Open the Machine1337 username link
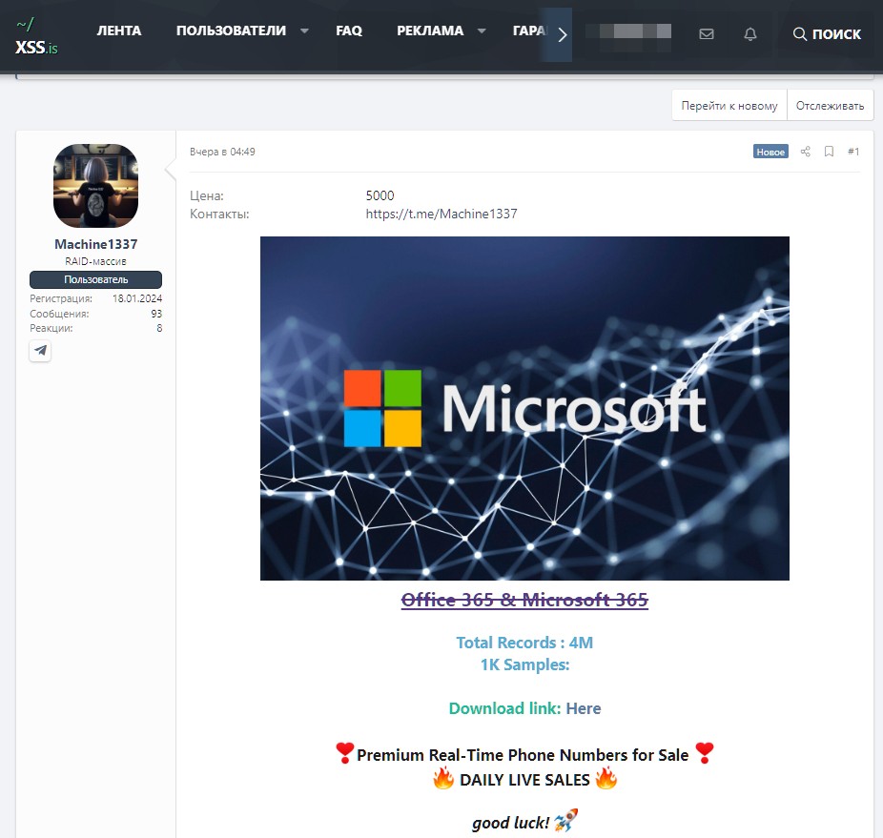This screenshot has height=838, width=883. pos(95,244)
